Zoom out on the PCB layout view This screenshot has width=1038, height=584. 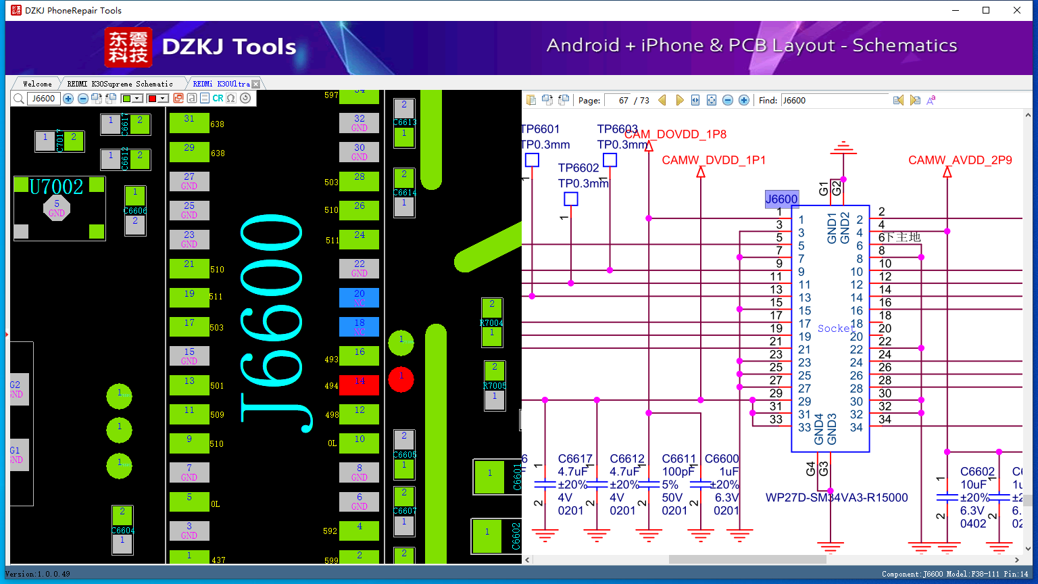click(82, 99)
